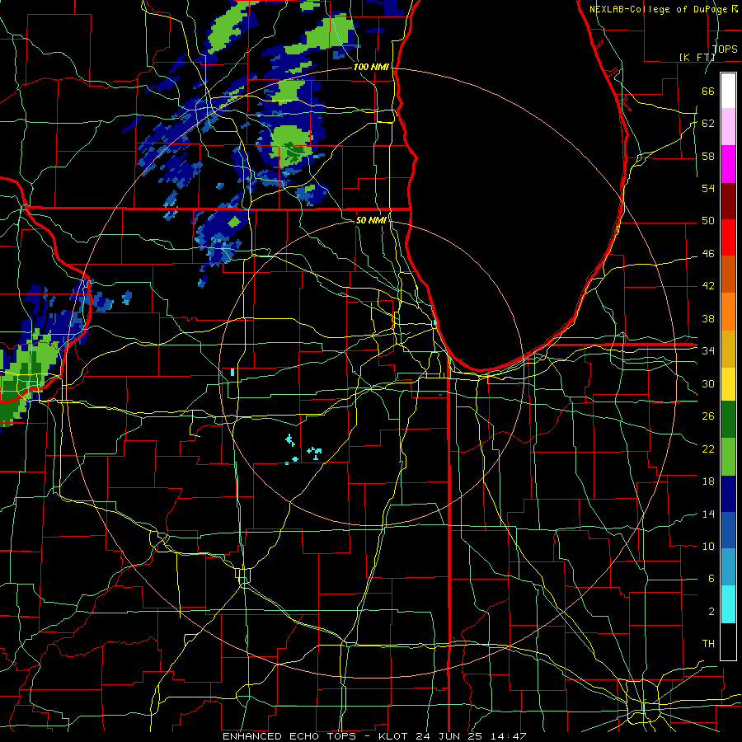The width and height of the screenshot is (742, 742).
Task: Click the legend value '46'
Action: click(x=708, y=254)
